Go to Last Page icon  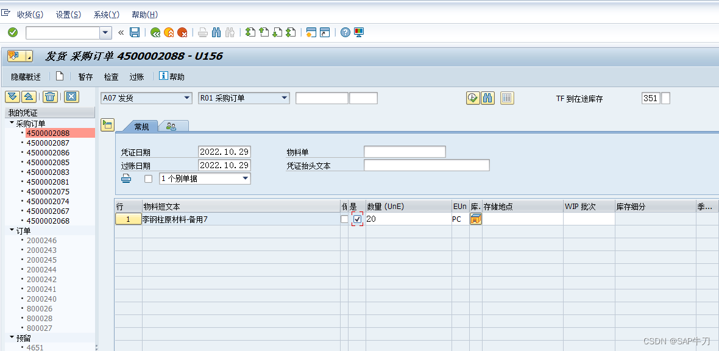291,32
